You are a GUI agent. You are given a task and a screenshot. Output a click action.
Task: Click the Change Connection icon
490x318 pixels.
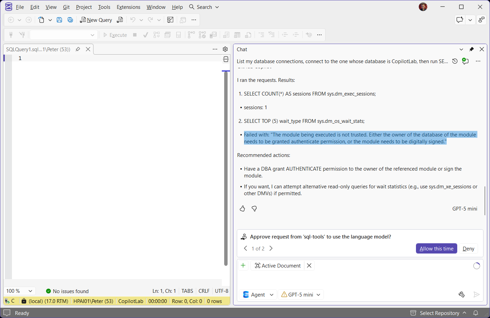coord(22,35)
